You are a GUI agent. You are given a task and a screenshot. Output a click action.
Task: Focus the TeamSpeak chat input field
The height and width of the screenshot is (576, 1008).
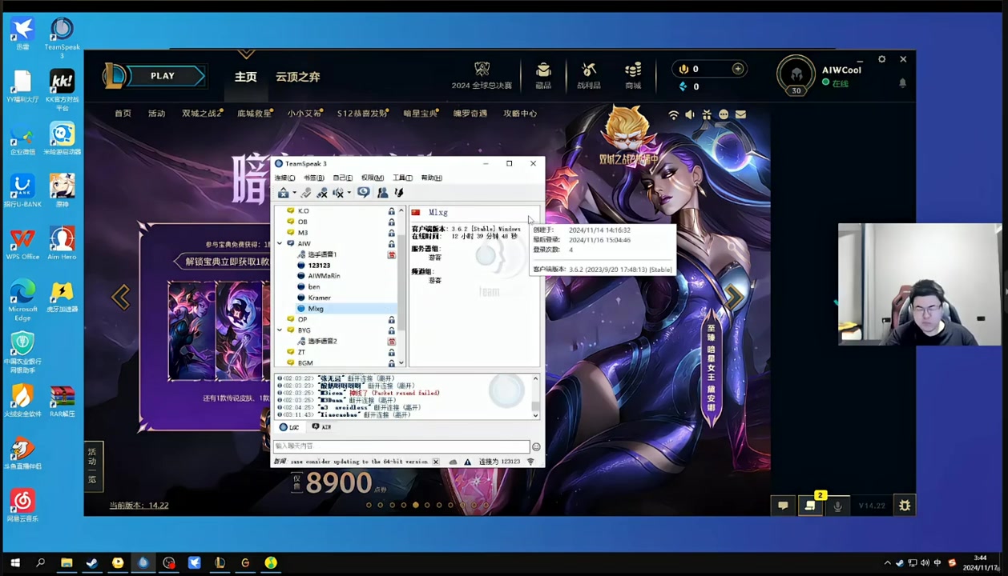(x=401, y=446)
